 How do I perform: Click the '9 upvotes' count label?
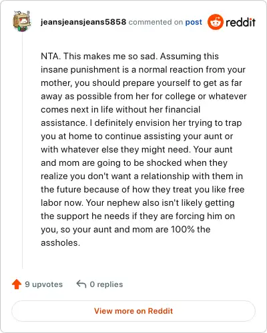[x=44, y=284]
